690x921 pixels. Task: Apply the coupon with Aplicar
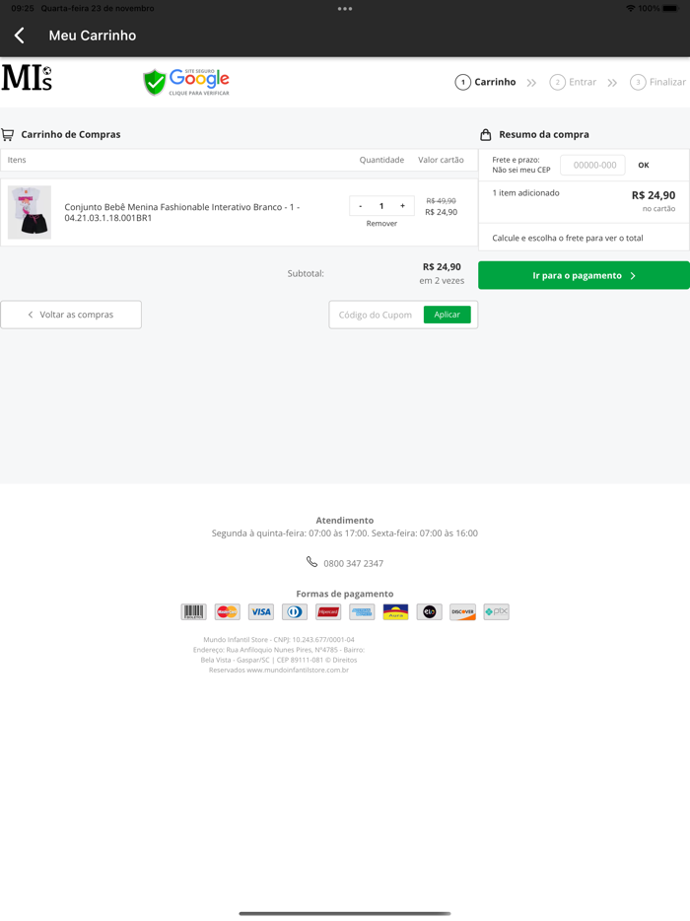pyautogui.click(x=448, y=315)
